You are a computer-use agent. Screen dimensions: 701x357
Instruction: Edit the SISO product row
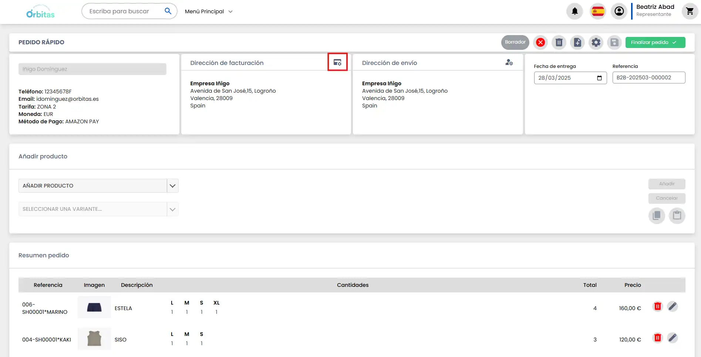point(672,338)
